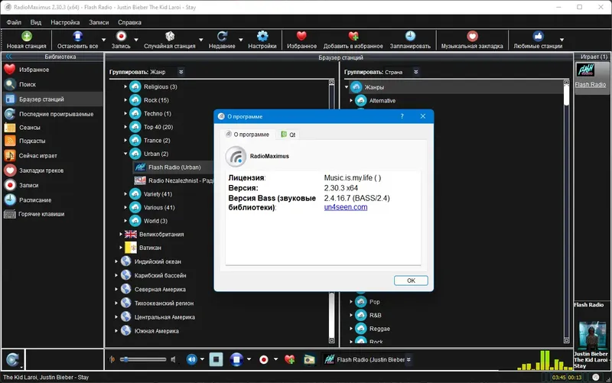
Task: Adjust the volume slider in the player bar
Action: point(143,359)
